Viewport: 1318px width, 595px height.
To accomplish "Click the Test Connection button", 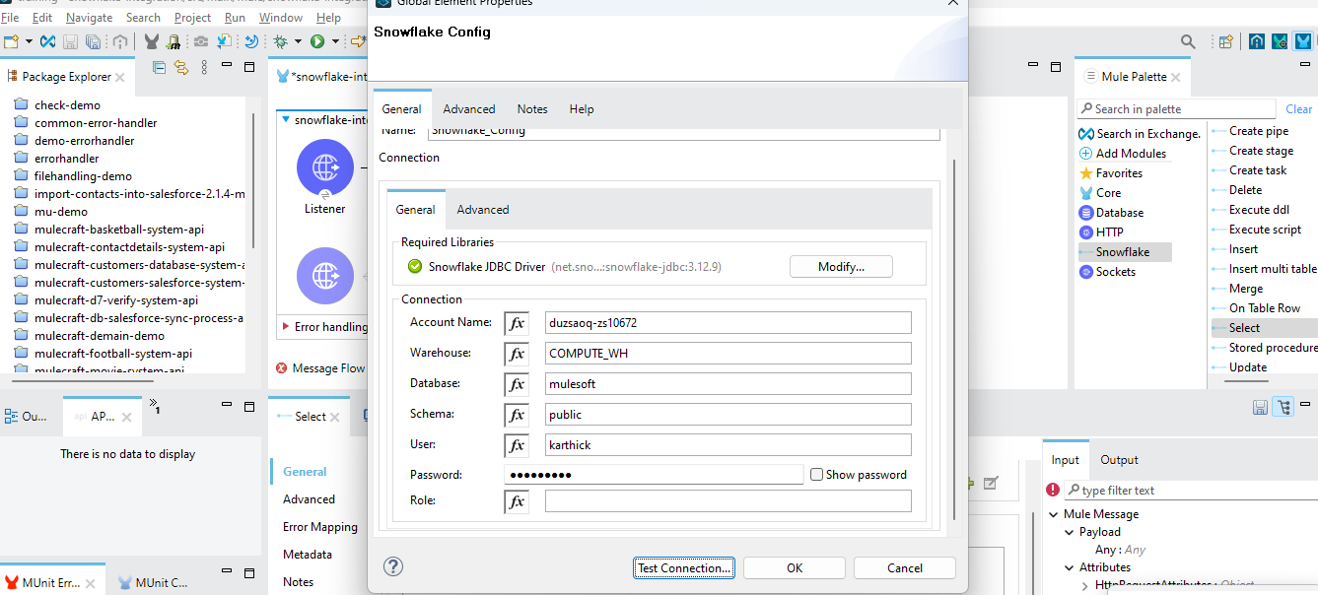I will [684, 568].
